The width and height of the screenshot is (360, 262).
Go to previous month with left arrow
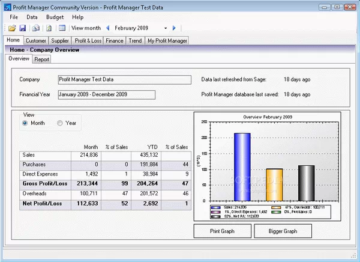click(x=107, y=28)
